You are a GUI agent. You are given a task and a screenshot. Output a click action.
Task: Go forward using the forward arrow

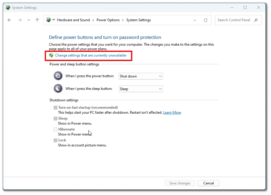pyautogui.click(x=20, y=20)
